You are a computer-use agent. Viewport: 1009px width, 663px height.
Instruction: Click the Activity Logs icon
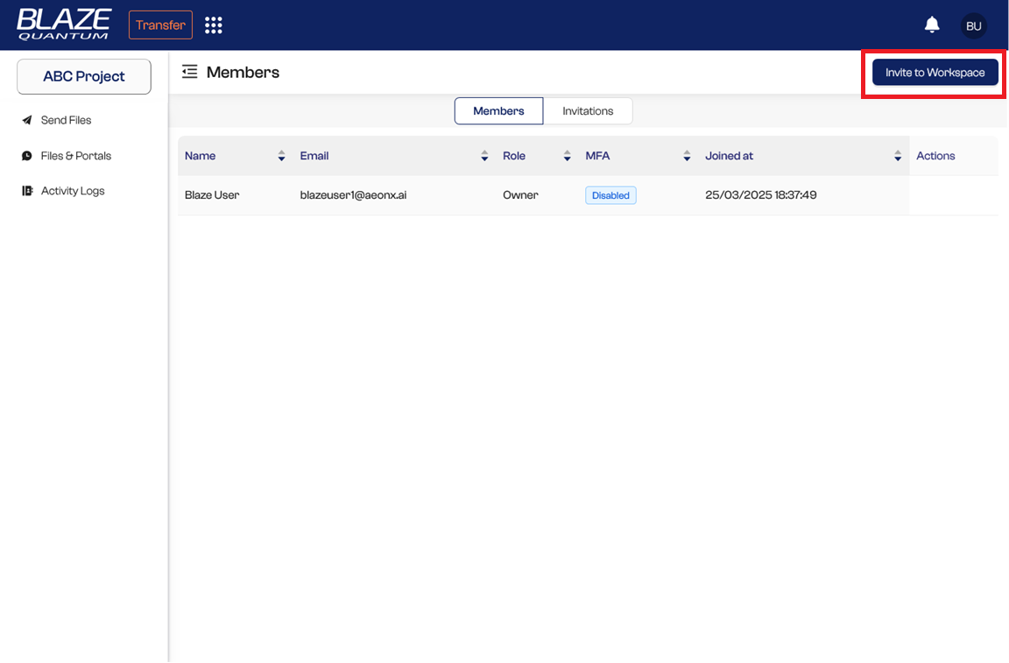point(27,191)
